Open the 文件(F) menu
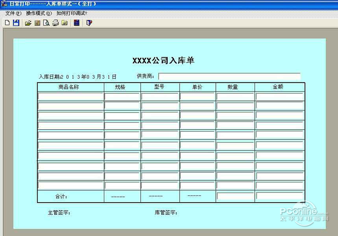The width and height of the screenshot is (338, 236). (x=13, y=14)
